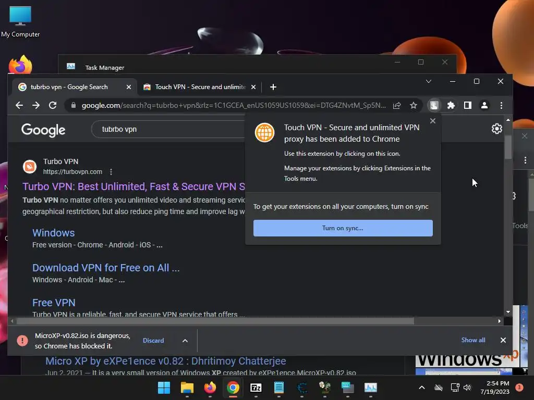The width and height of the screenshot is (534, 400).
Task: Open the Extensions puzzle piece menu
Action: (x=451, y=105)
